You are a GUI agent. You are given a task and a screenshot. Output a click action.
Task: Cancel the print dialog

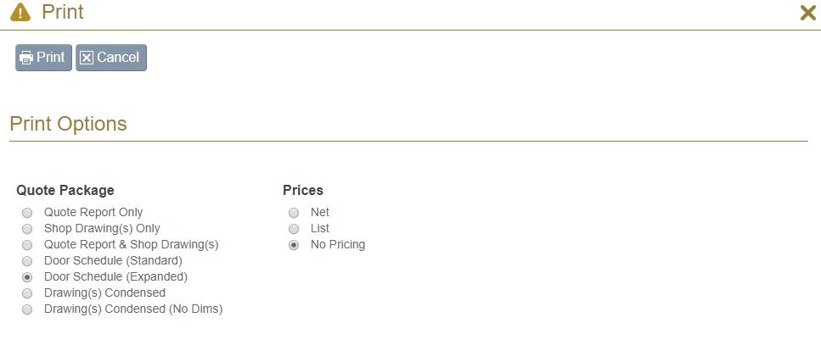click(111, 58)
